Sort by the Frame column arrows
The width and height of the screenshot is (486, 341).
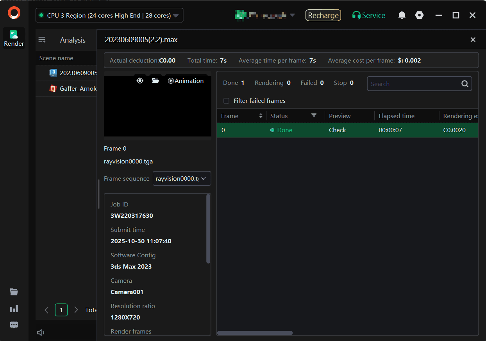[x=261, y=116]
